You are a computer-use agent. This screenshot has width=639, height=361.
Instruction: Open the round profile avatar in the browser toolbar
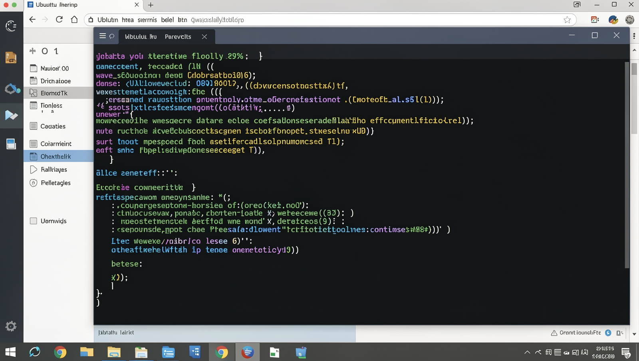coord(630,20)
